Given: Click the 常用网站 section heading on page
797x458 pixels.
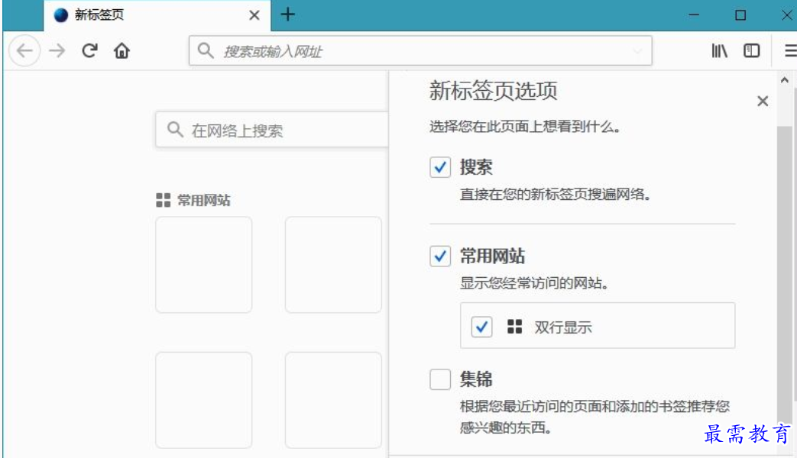Looking at the screenshot, I should (203, 200).
